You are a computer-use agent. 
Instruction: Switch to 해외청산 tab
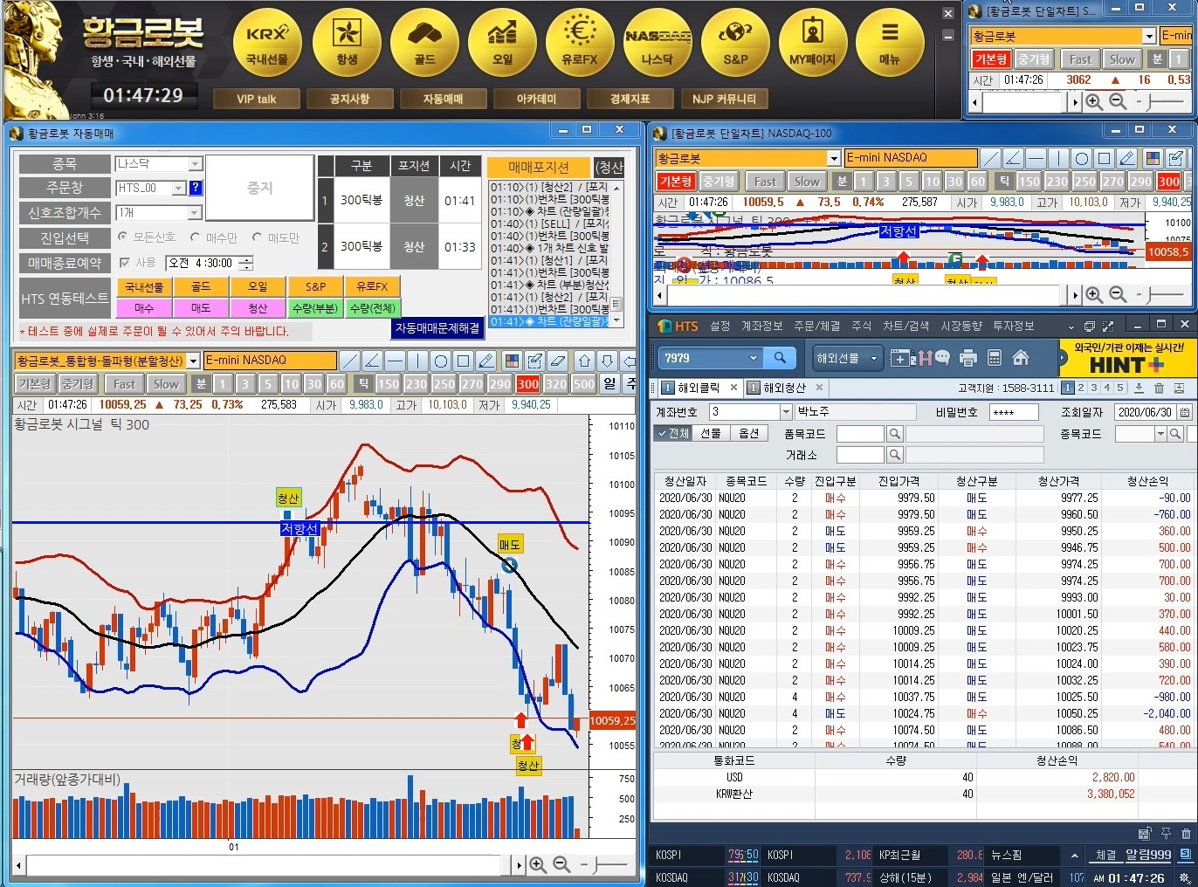(x=783, y=388)
